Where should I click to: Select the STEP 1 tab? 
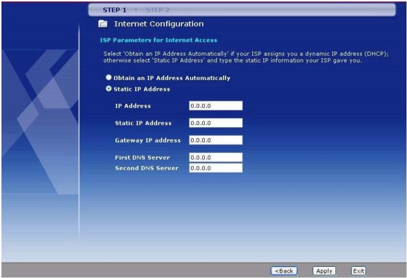[114, 9]
